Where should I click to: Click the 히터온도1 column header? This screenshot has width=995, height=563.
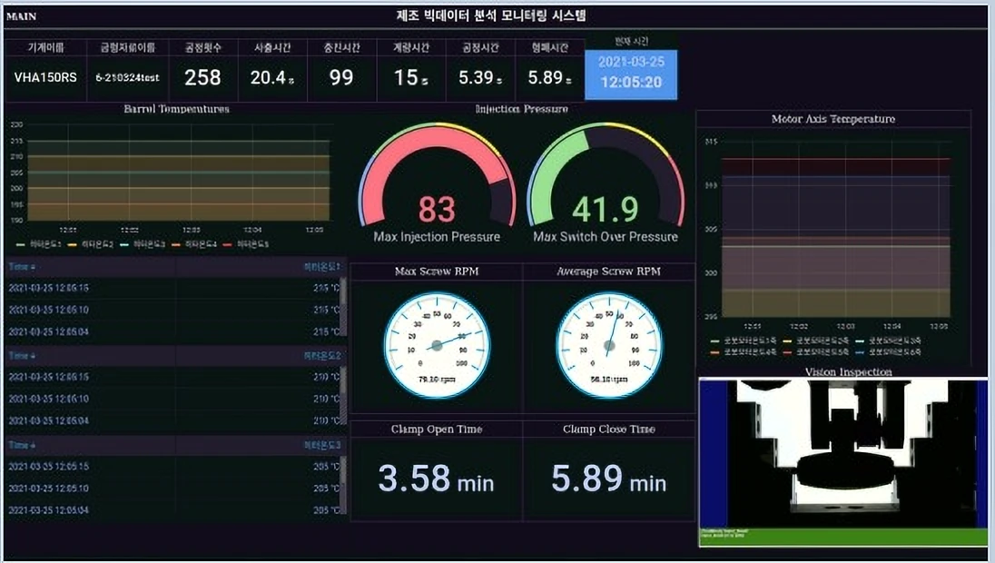pyautogui.click(x=321, y=267)
